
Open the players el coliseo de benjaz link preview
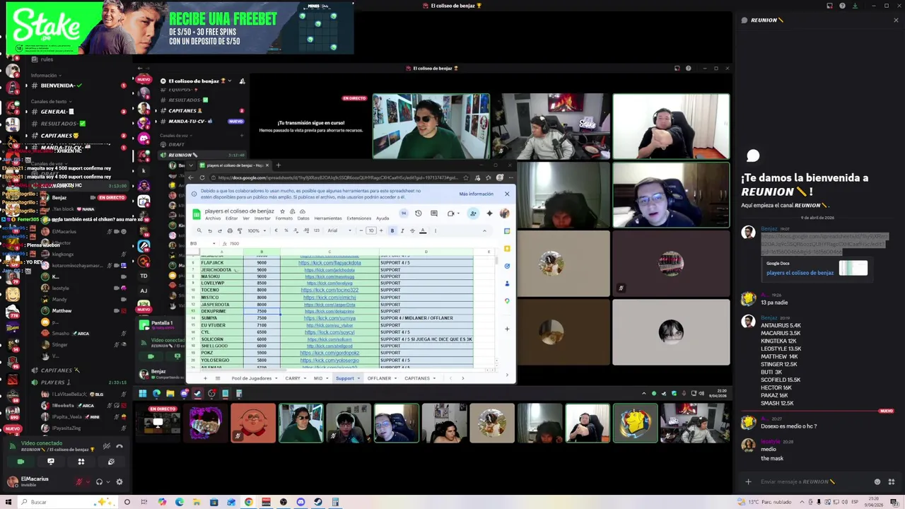click(x=800, y=273)
